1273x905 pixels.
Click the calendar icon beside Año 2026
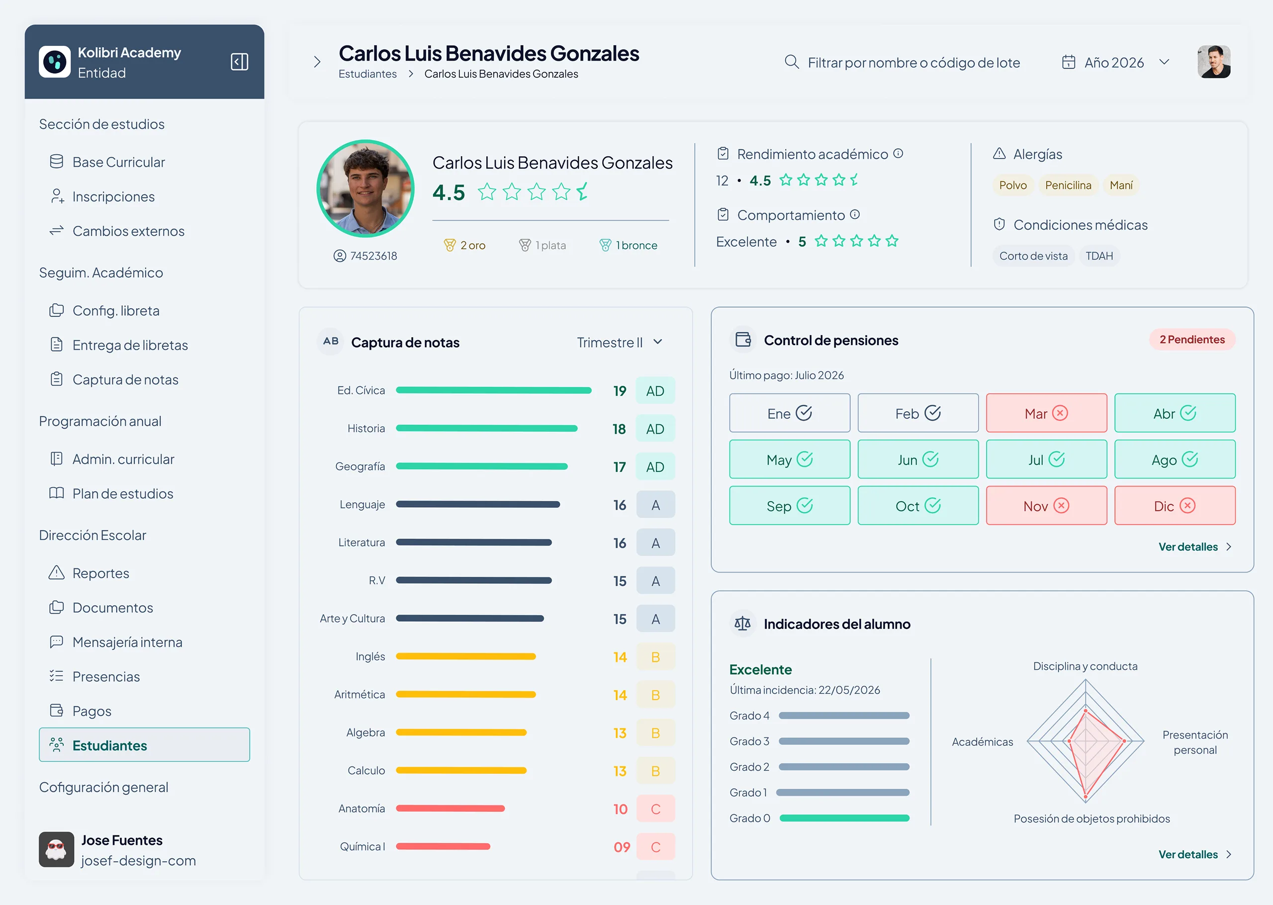point(1068,62)
